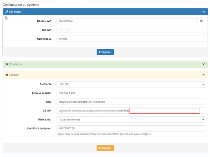Collapse the Générale panel with its chevron

pyautogui.click(x=203, y=12)
